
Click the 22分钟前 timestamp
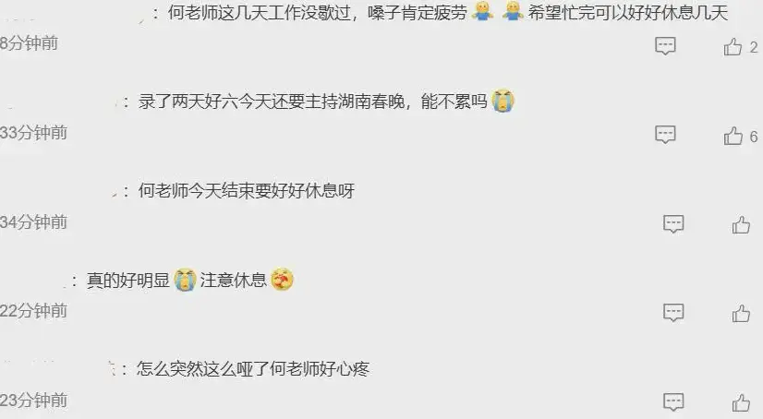click(x=33, y=311)
